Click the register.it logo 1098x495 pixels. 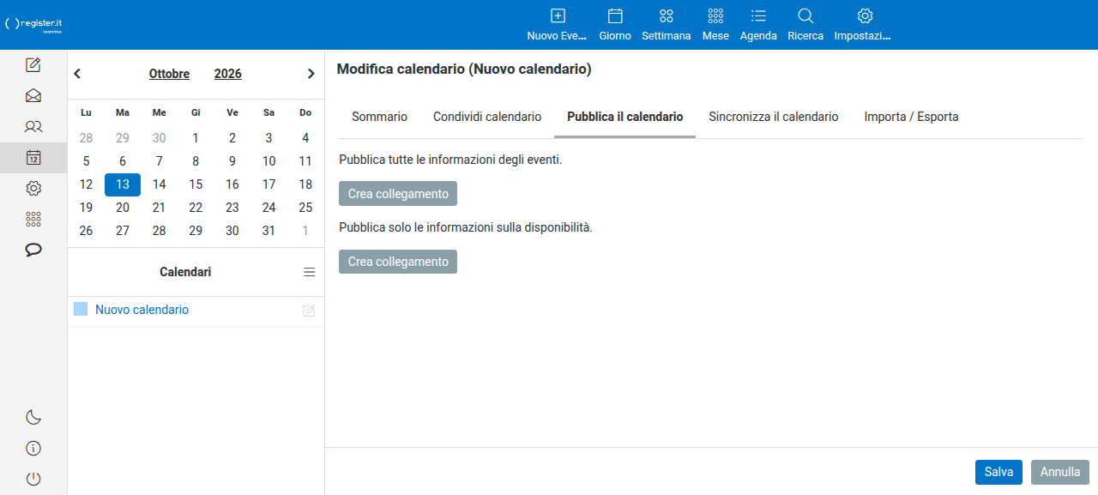(x=33, y=24)
